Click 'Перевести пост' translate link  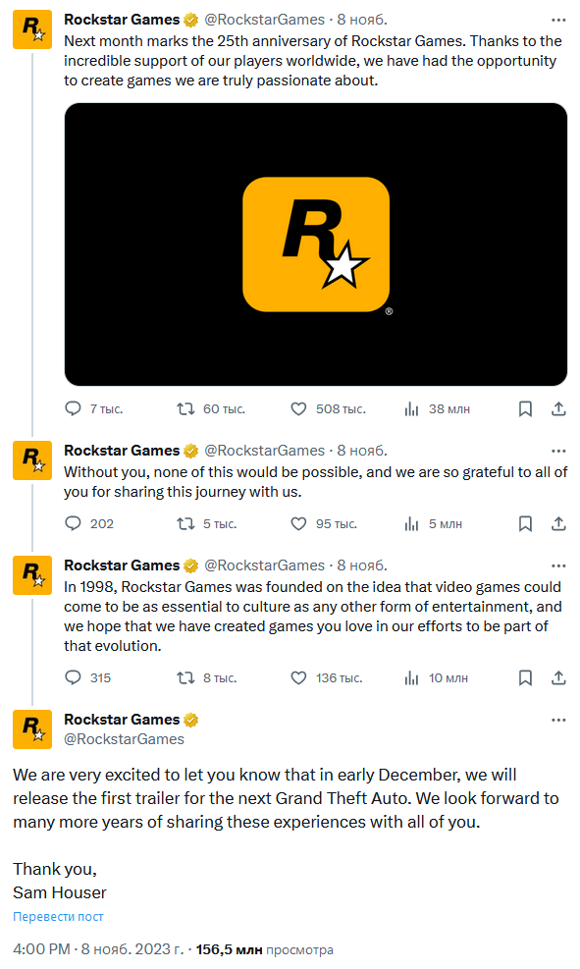coord(58,916)
